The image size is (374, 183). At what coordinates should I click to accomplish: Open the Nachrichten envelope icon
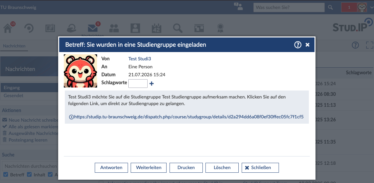[x=93, y=29]
